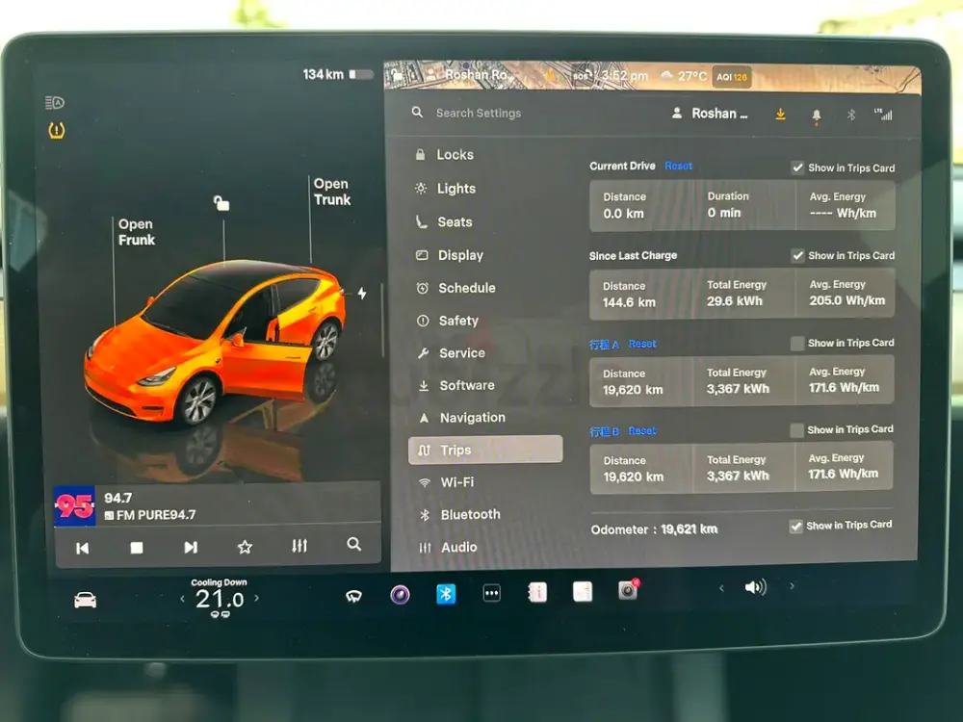Viewport: 963px width, 722px height.
Task: Decrease cabin temperature with left arrow
Action: [183, 599]
